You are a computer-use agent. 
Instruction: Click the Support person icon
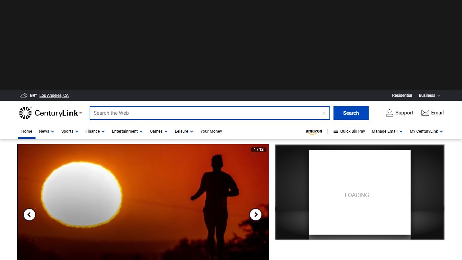pyautogui.click(x=389, y=113)
